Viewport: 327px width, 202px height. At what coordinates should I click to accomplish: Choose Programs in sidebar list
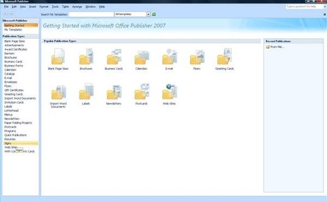point(10,131)
